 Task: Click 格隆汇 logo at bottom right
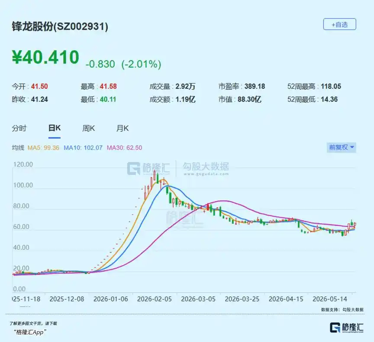tap(347, 327)
